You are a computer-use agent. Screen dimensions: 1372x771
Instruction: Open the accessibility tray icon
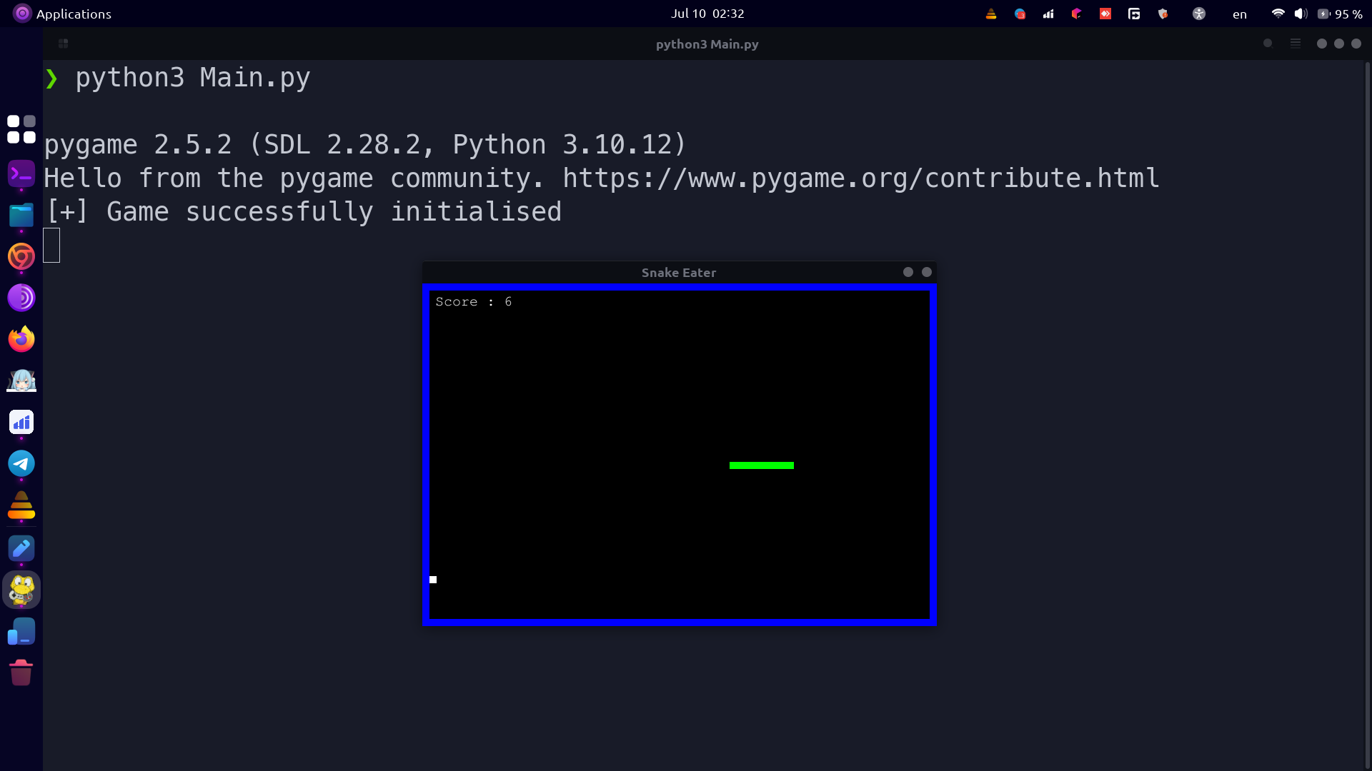coord(1199,14)
